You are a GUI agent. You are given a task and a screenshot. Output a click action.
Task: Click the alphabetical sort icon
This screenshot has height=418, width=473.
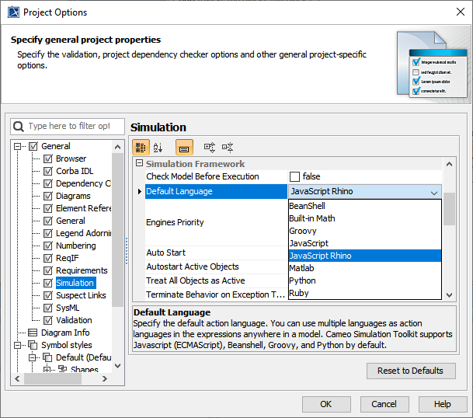(158, 147)
